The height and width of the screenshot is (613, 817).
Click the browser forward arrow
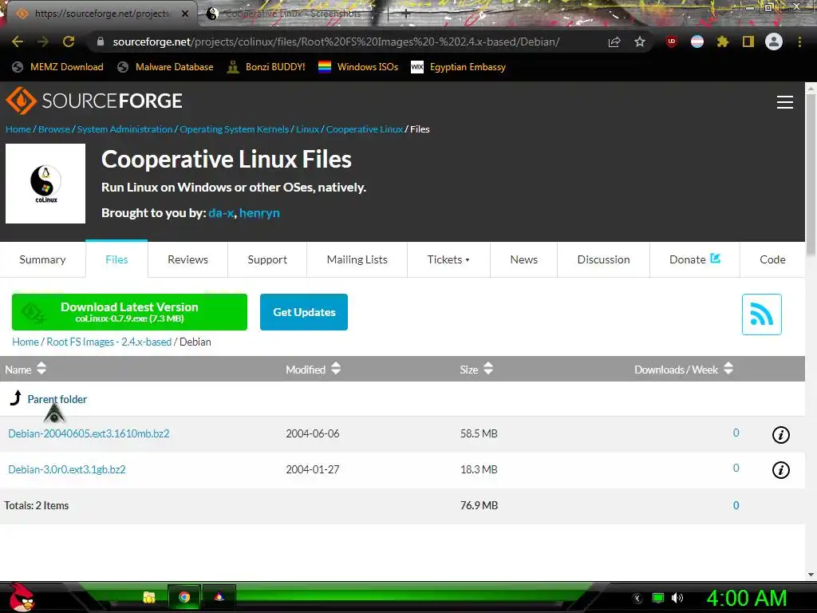tap(43, 42)
